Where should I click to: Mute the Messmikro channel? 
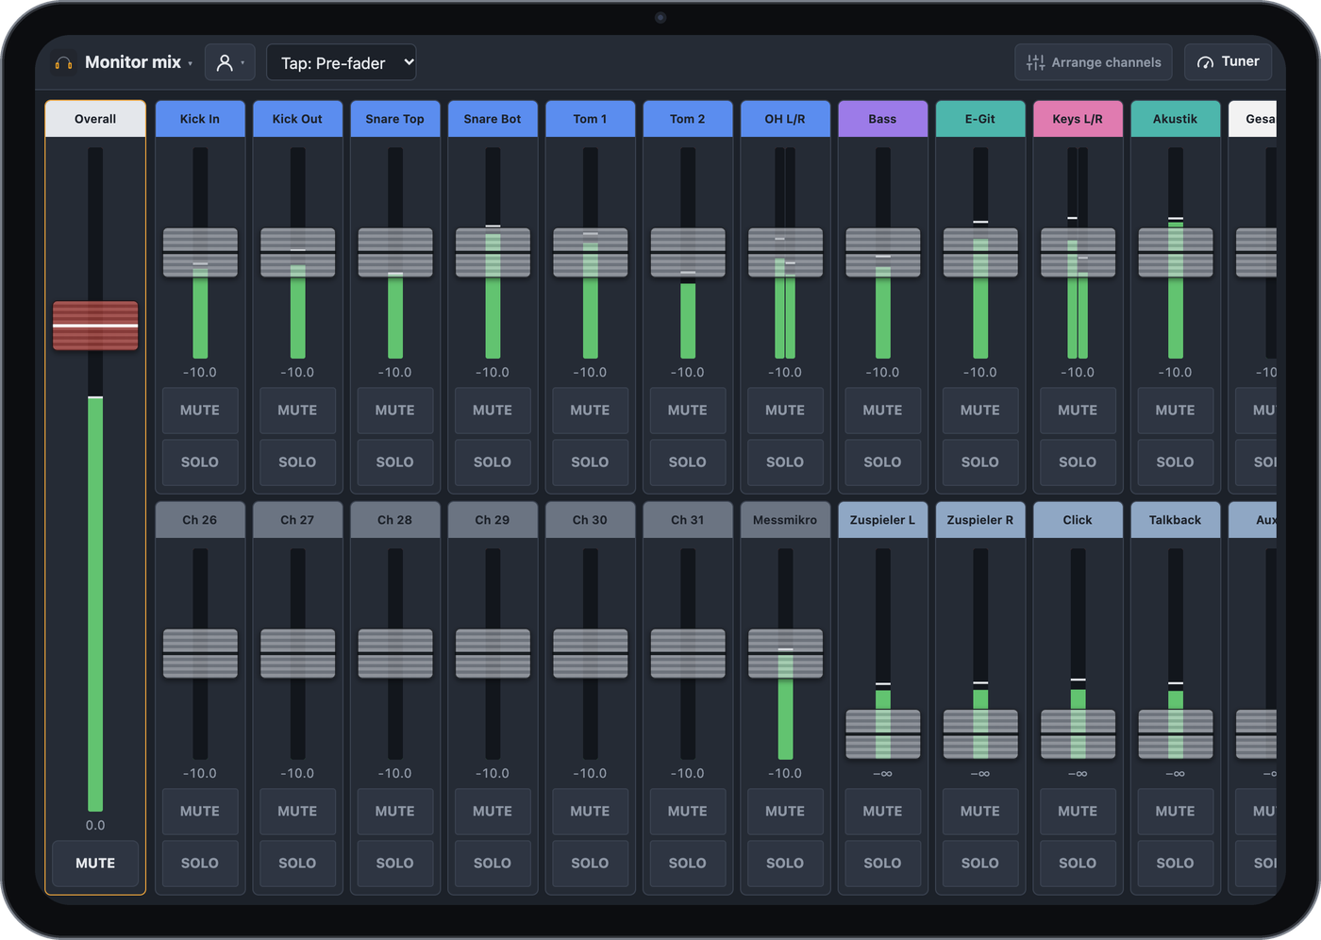click(x=785, y=812)
